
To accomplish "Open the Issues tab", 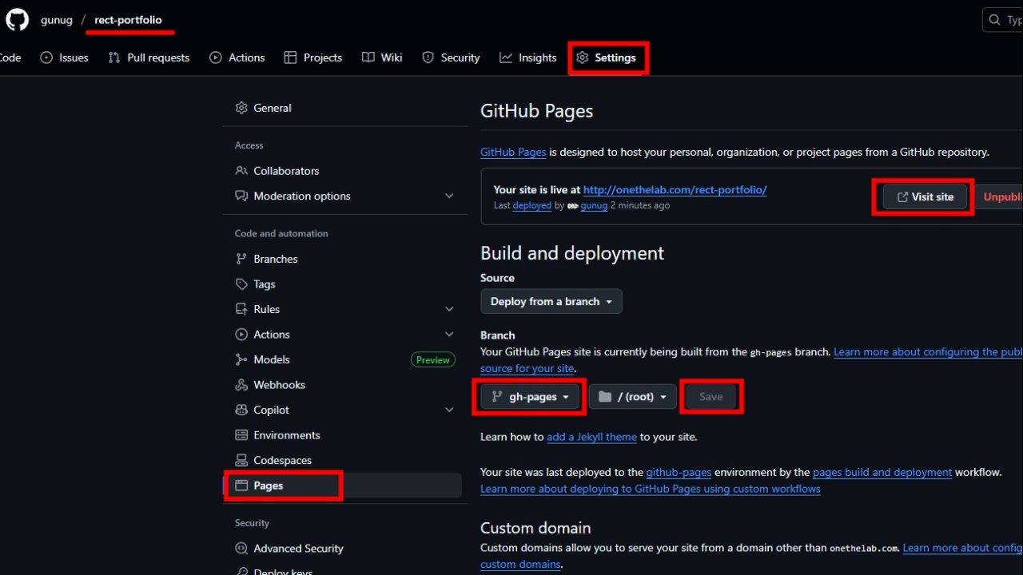I will [x=64, y=57].
